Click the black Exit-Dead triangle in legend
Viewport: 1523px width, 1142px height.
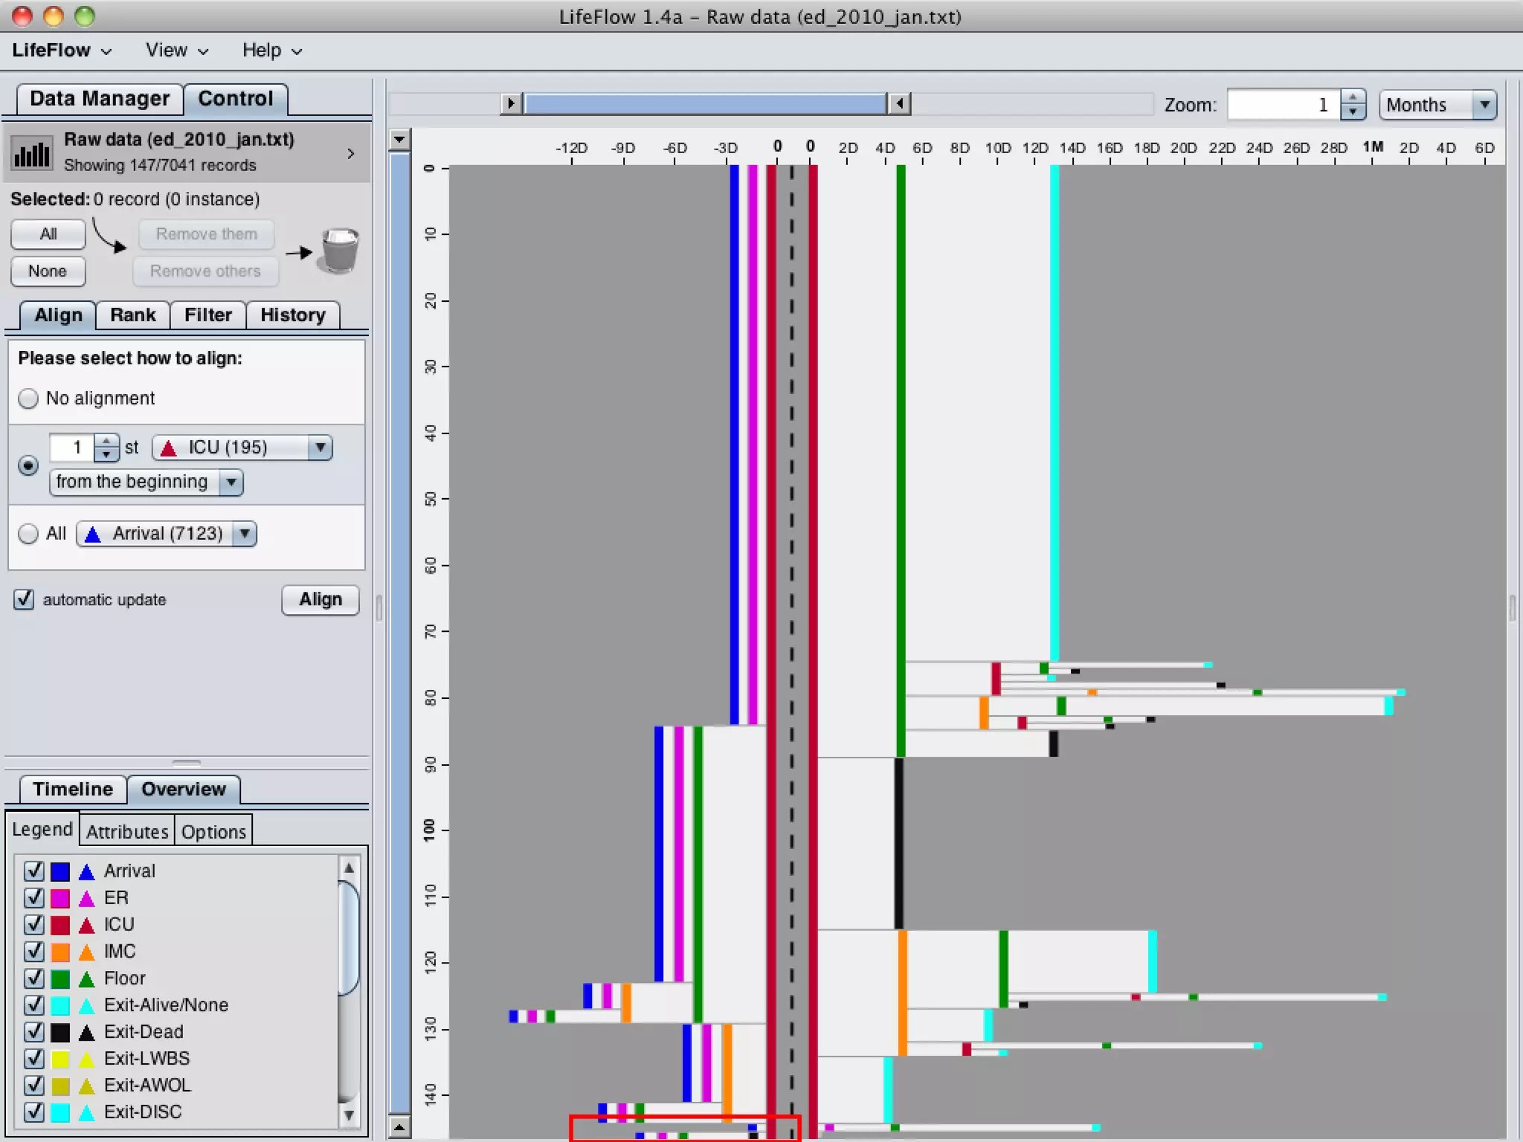pos(87,1032)
